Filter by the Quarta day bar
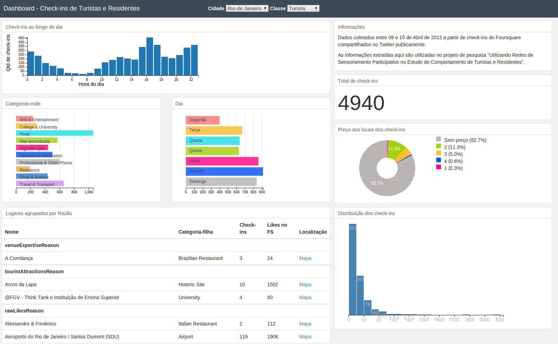The height and width of the screenshot is (344, 558). point(213,141)
